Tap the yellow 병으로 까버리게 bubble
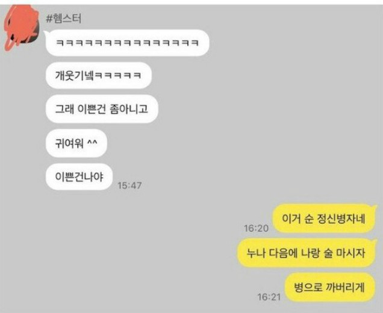Image resolution: width=383 pixels, height=313 pixels. pos(330,287)
